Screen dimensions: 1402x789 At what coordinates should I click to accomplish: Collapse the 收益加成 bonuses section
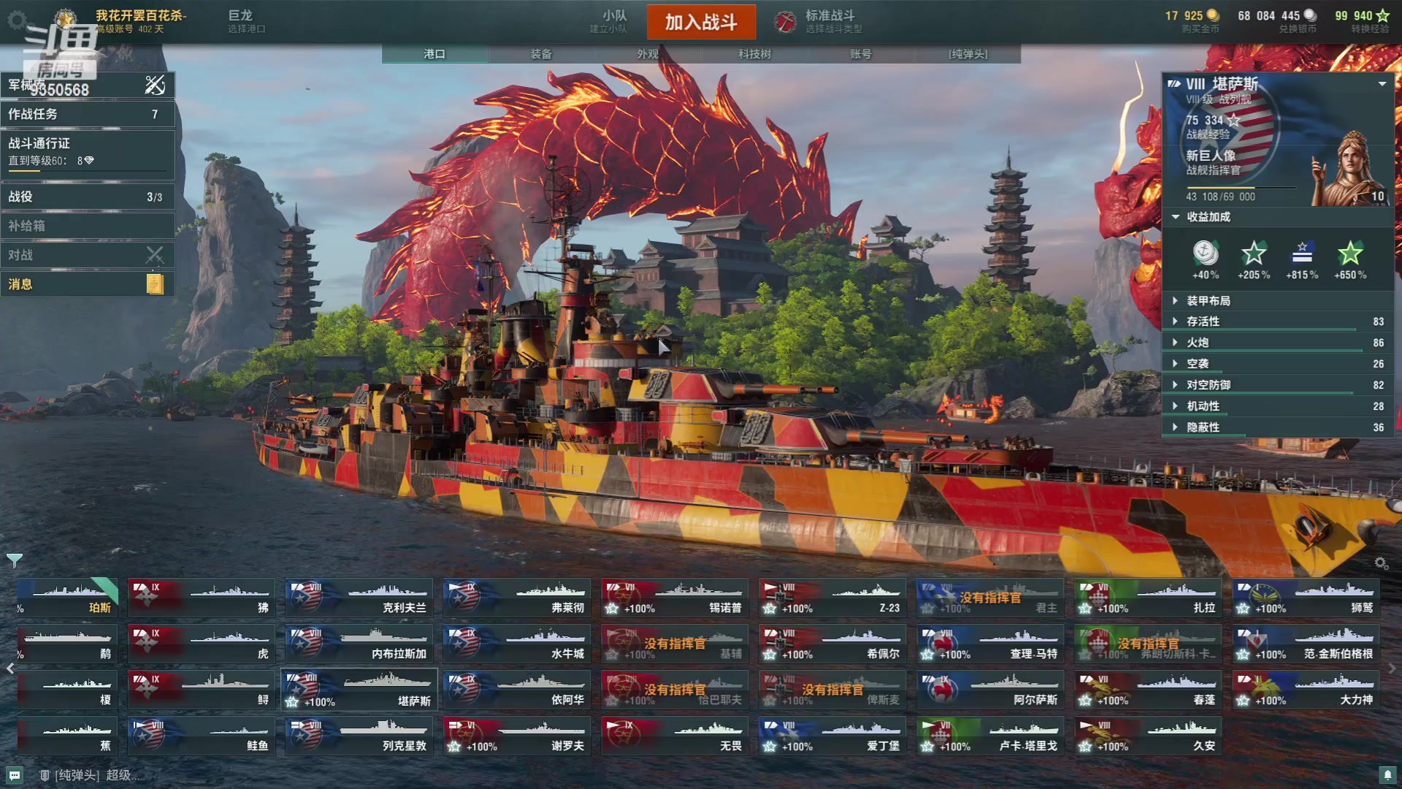click(1176, 217)
